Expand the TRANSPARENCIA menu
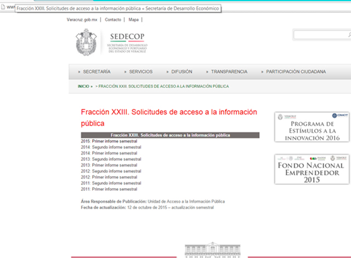The image size is (351, 271). click(229, 72)
